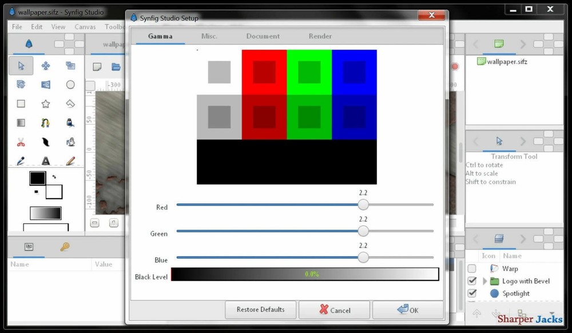Click the Black Level bar
The height and width of the screenshot is (333, 572).
pyautogui.click(x=305, y=274)
